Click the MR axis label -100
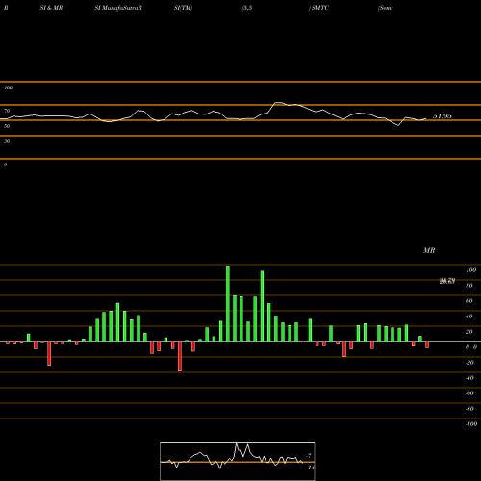Screen dimensions: 481x481 (471, 424)
